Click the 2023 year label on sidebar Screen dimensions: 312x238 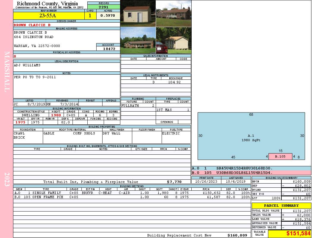click(7, 179)
